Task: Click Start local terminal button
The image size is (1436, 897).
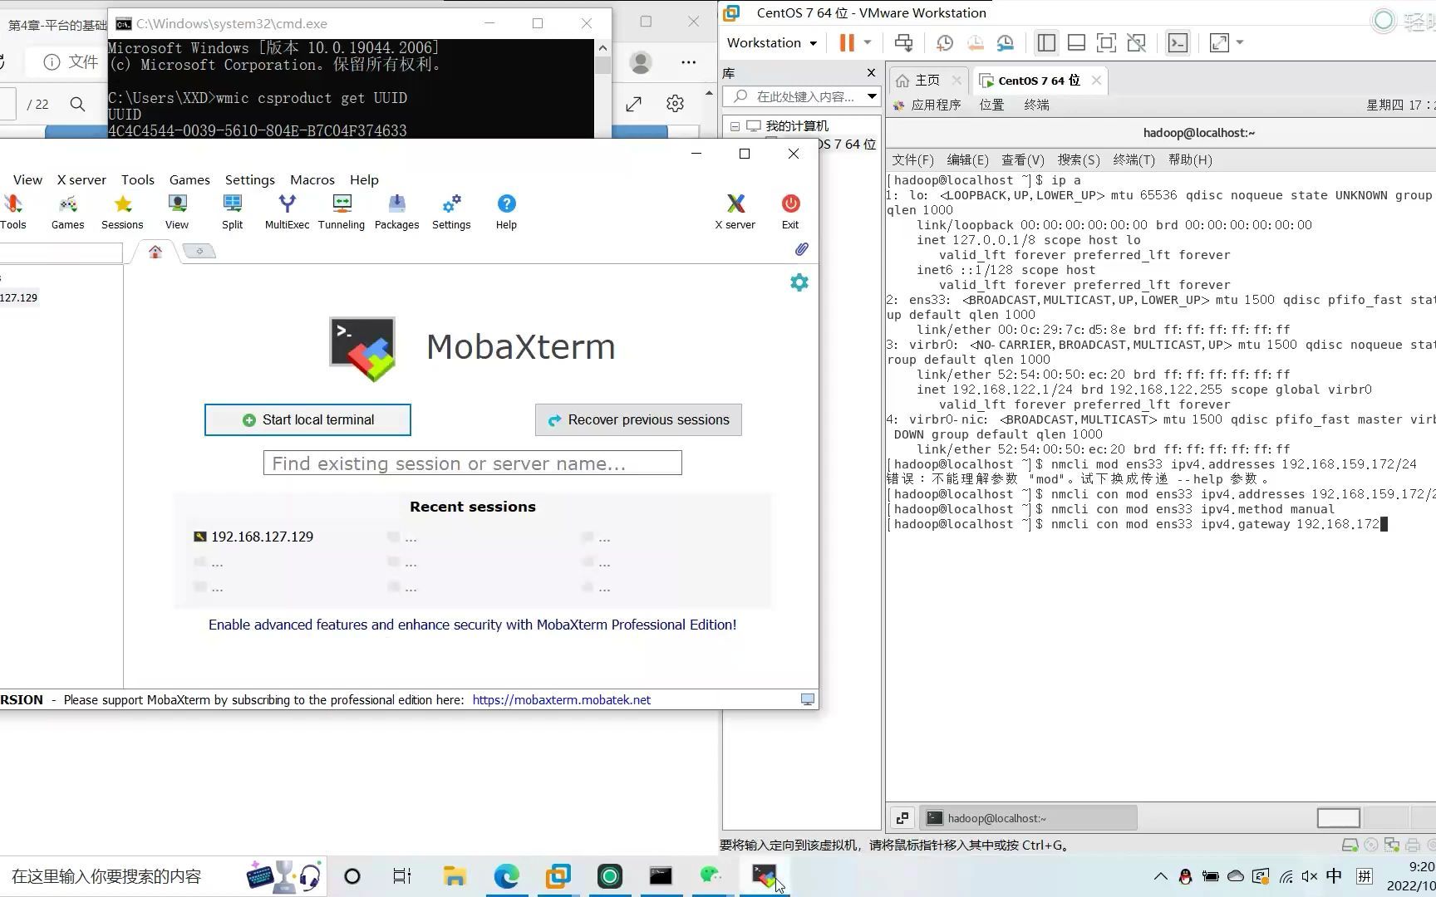Action: point(307,419)
